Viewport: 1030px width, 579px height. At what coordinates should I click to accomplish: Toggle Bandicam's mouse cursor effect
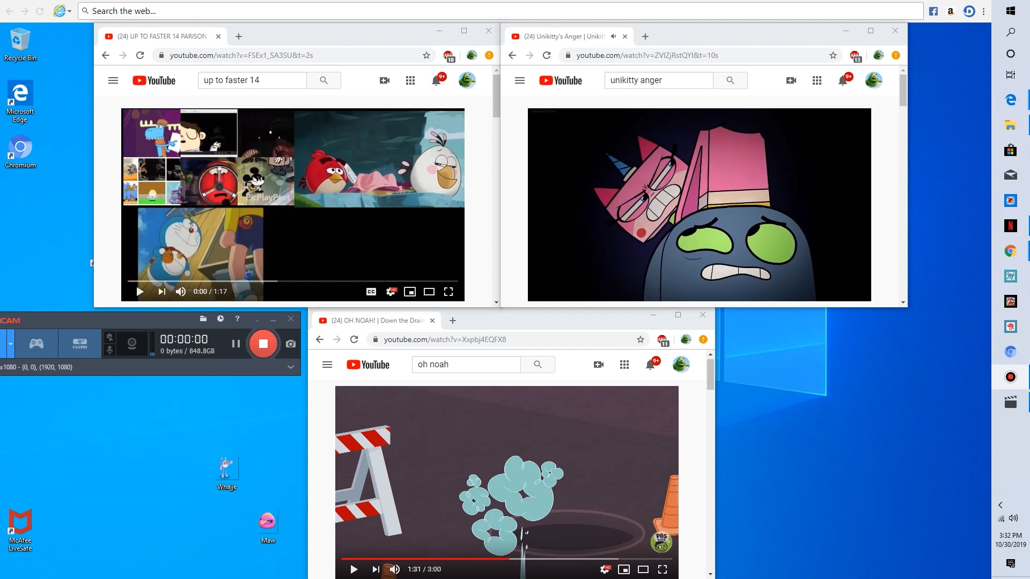pyautogui.click(x=109, y=337)
